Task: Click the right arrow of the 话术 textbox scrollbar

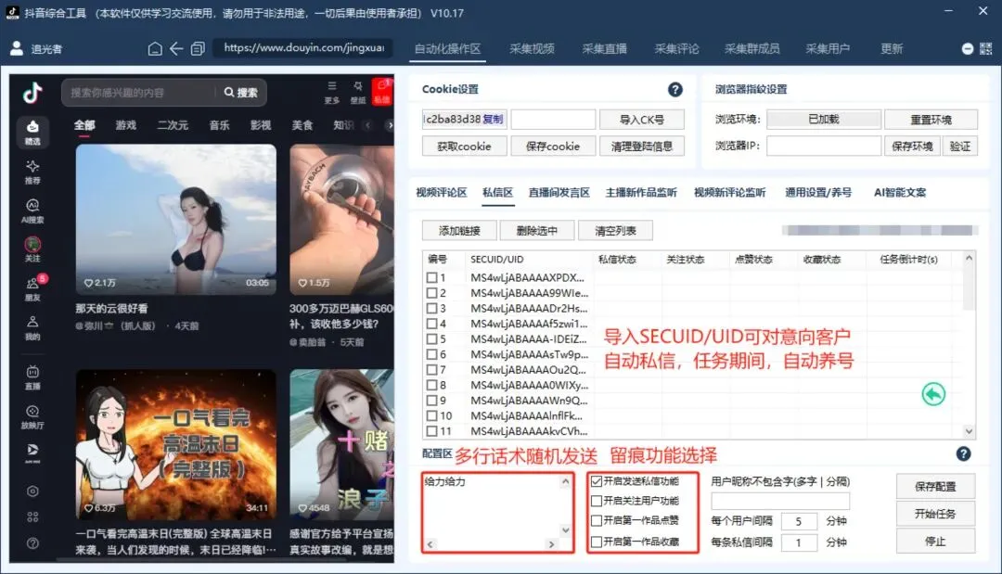Action: pyautogui.click(x=551, y=544)
